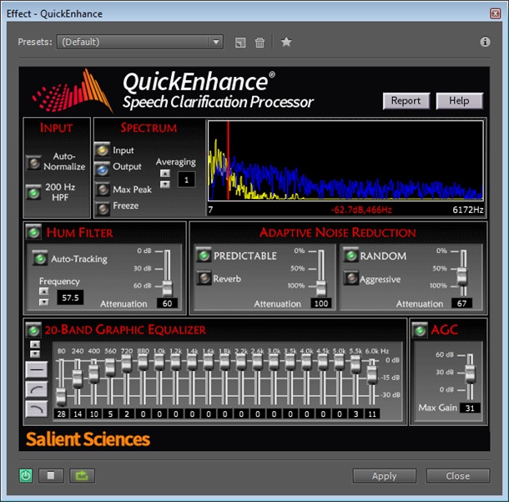Delete preset trash icon
The width and height of the screenshot is (509, 502).
pyautogui.click(x=260, y=43)
